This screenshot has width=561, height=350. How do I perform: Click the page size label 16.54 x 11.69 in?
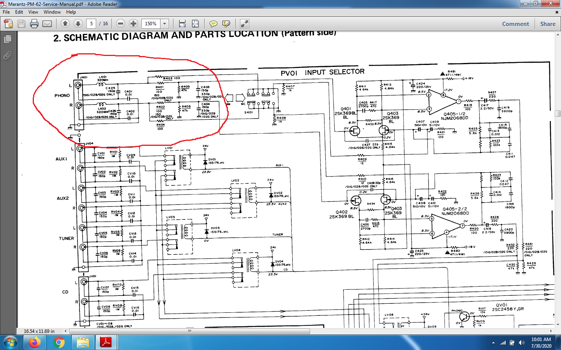point(39,331)
